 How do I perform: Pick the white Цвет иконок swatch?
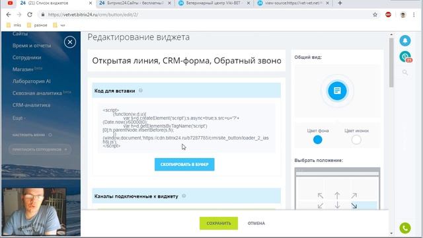(356, 139)
